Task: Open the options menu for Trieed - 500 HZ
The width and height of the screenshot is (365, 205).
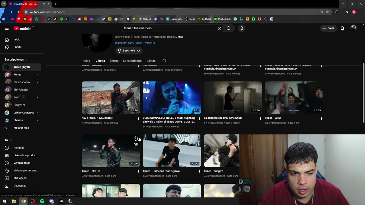Action: click(x=138, y=171)
